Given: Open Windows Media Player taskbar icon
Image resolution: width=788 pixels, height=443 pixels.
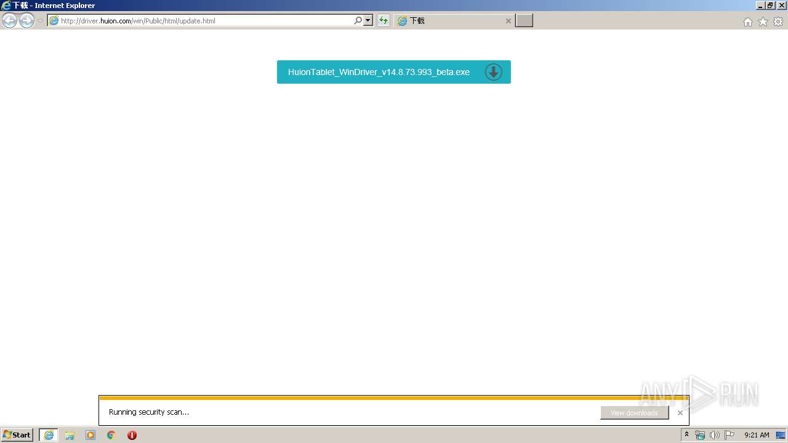Looking at the screenshot, I should pyautogui.click(x=90, y=435).
